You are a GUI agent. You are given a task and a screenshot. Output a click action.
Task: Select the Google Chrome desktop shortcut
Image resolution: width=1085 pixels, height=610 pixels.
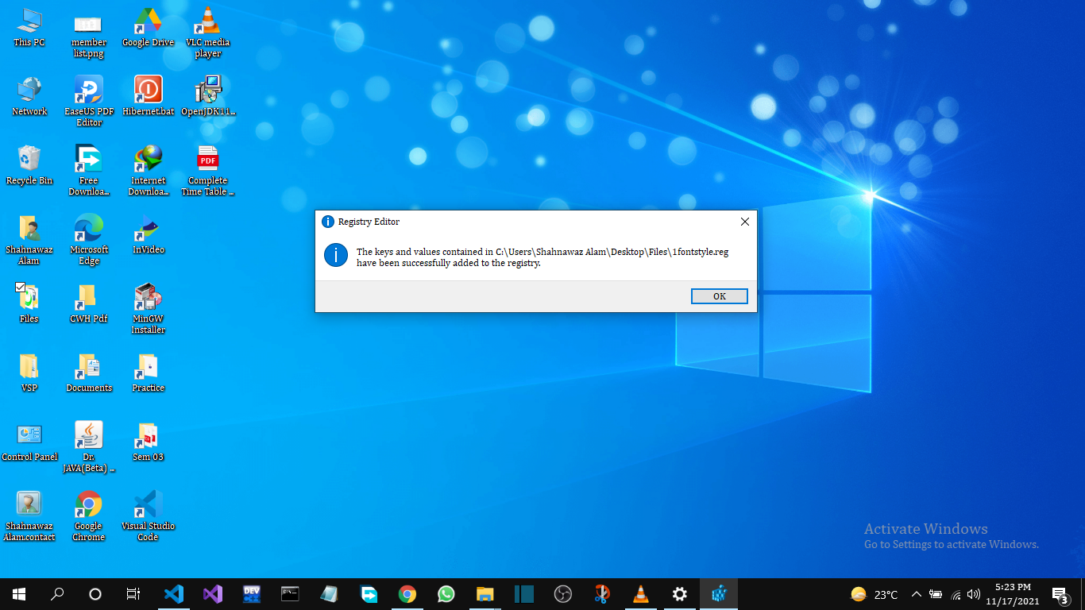(89, 517)
